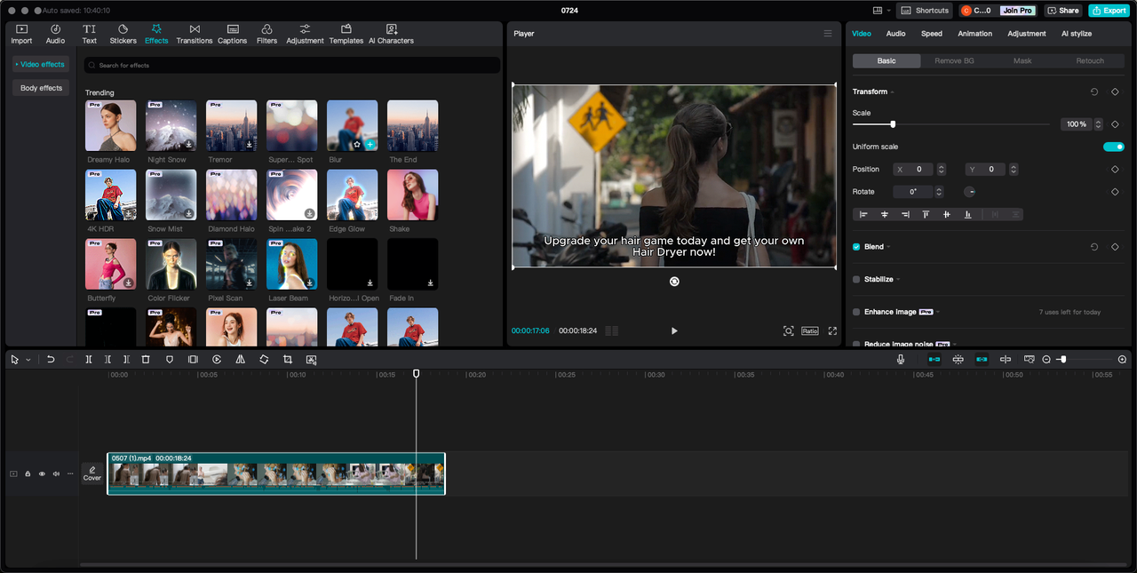Turn off the Uniform scale switch

(x=1113, y=147)
